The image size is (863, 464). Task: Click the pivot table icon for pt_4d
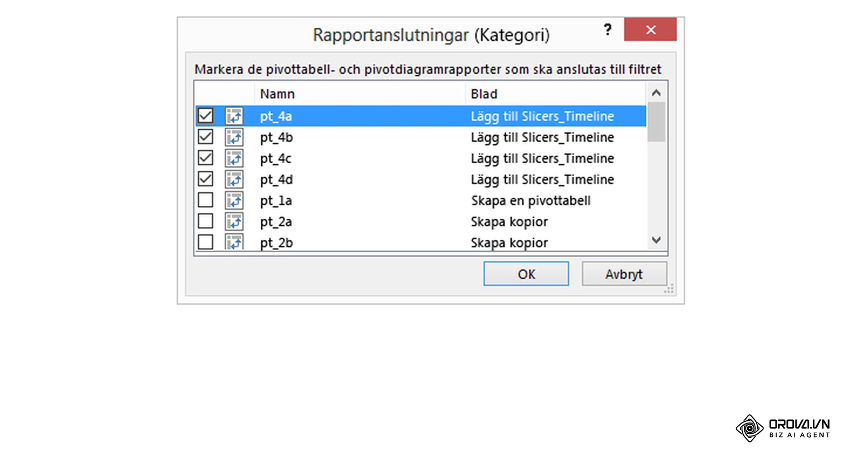coord(234,179)
